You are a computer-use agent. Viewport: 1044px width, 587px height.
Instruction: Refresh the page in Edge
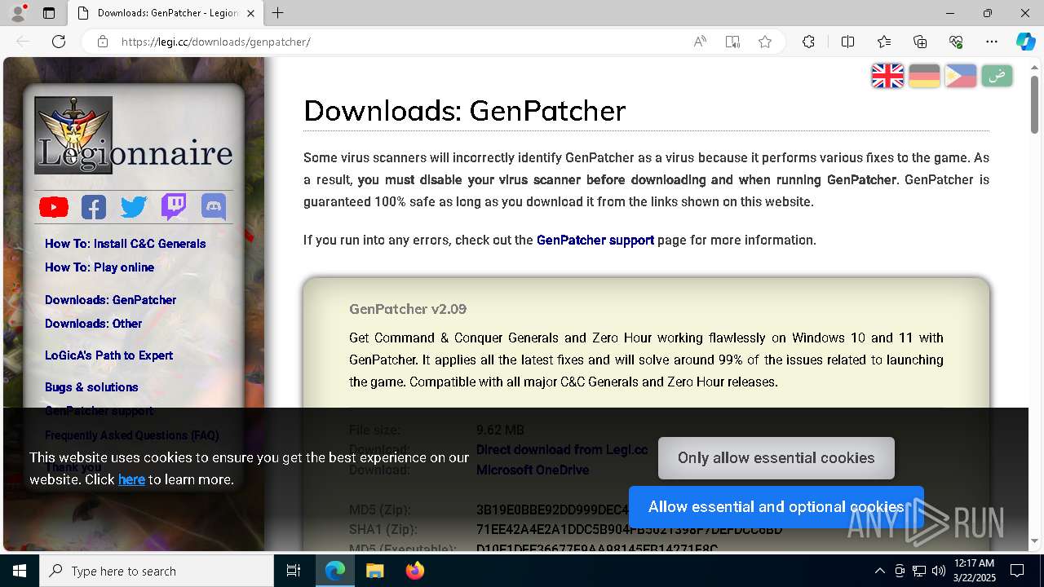59,42
